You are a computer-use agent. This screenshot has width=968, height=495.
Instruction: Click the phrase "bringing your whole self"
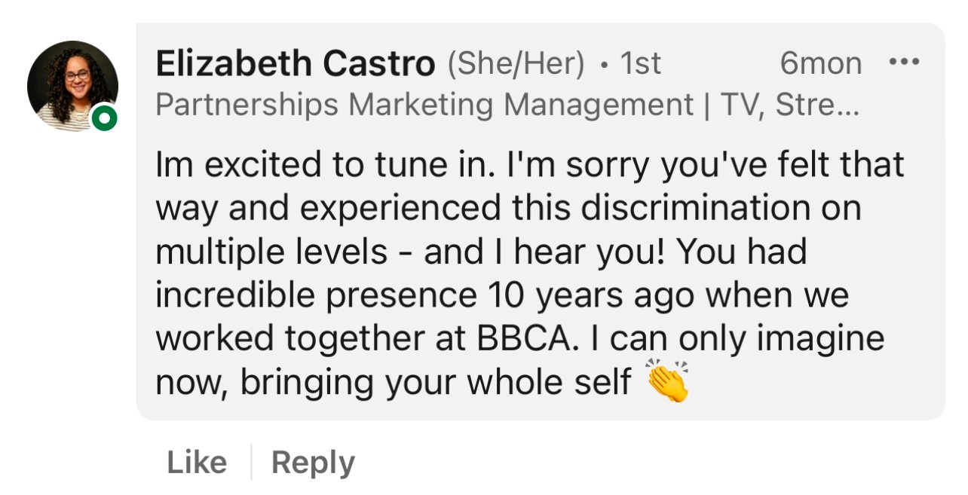[x=435, y=382]
